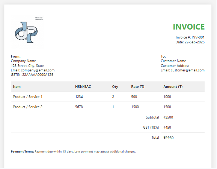Click address '123 Street, City, State'
217x169 pixels.
click(x=27, y=65)
